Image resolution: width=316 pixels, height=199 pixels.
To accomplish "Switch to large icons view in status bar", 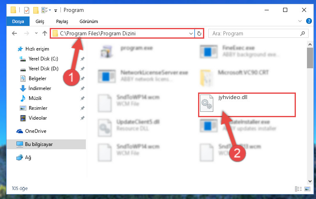I will point(307,189).
